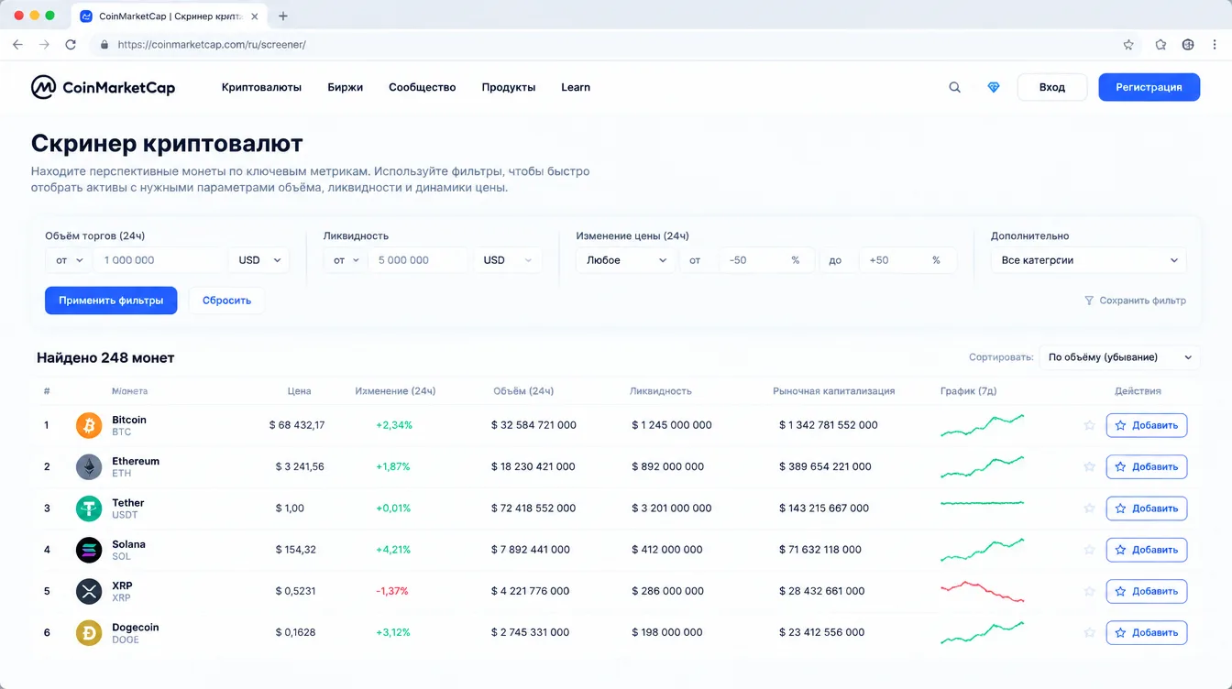The height and width of the screenshot is (689, 1232).
Task: Click the minimum price change field '-50'
Action: click(x=765, y=260)
